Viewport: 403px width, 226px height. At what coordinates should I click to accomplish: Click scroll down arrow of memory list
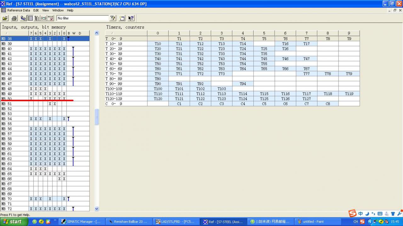[97, 209]
